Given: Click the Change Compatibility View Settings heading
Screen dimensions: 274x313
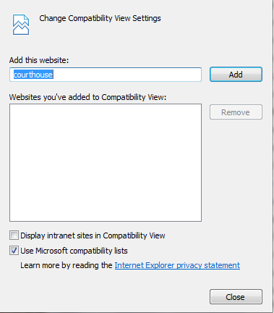Looking at the screenshot, I should pyautogui.click(x=100, y=18).
